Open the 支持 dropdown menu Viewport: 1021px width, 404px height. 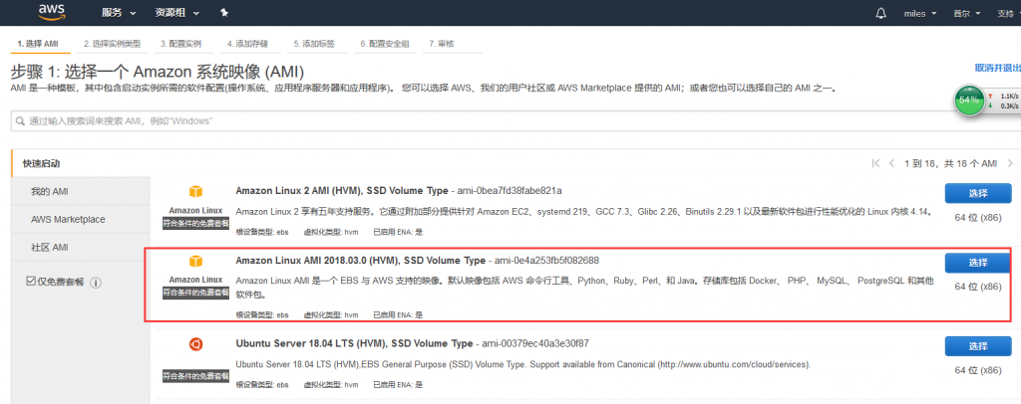point(1009,13)
